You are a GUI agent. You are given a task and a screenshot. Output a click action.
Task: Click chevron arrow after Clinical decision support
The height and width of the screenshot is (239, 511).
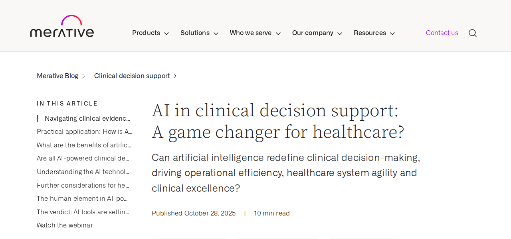[x=175, y=76]
